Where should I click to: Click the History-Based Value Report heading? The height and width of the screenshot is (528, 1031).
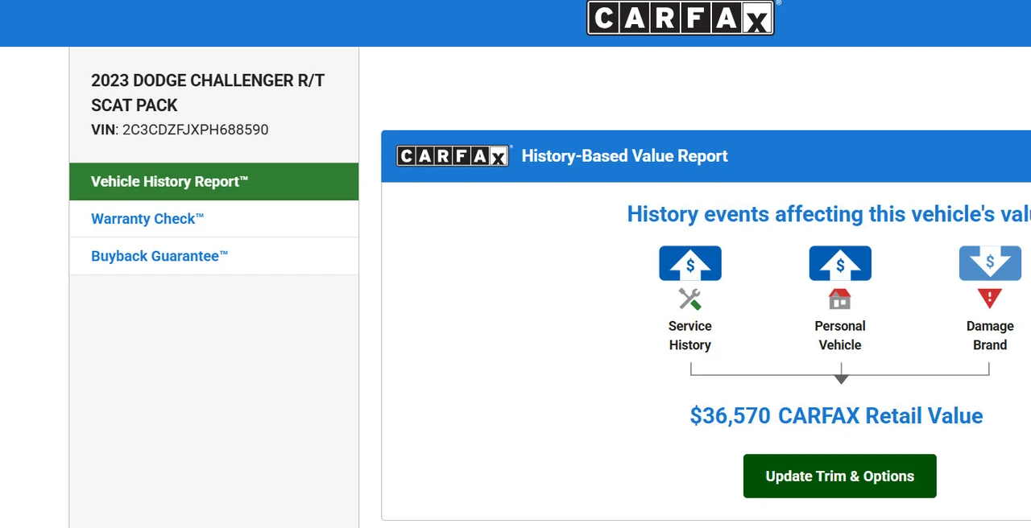625,156
